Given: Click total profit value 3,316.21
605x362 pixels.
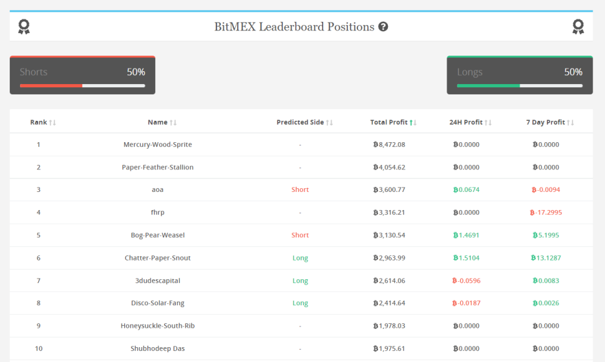Looking at the screenshot, I should (x=389, y=212).
